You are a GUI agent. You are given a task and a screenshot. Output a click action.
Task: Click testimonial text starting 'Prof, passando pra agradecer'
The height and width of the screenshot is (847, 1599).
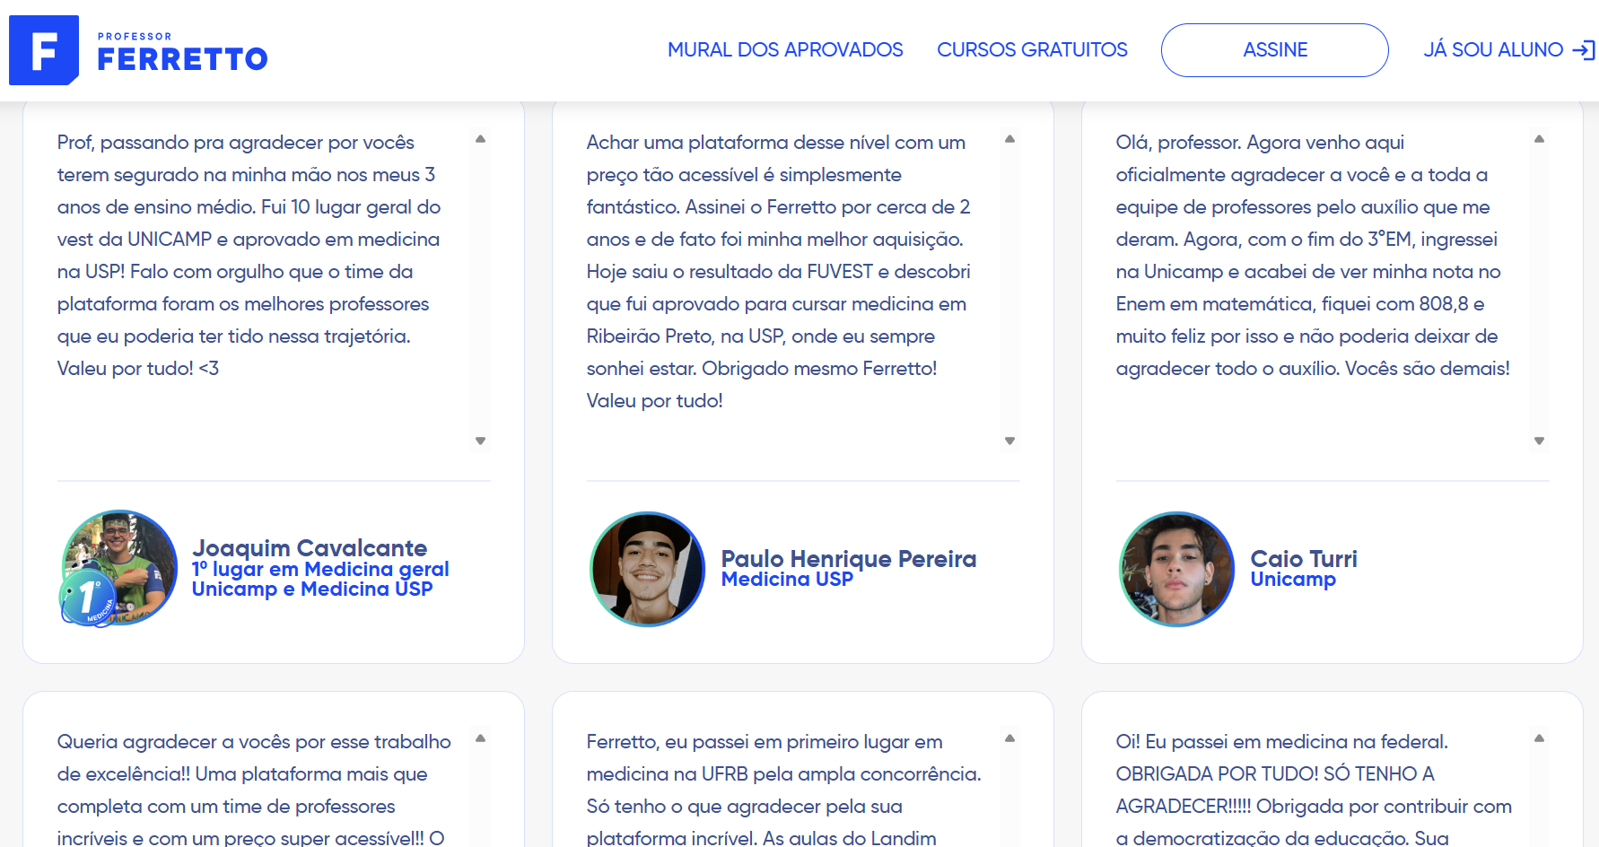click(249, 256)
